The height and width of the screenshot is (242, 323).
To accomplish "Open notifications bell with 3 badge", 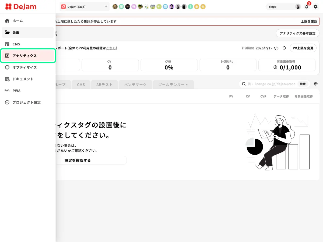I will (x=307, y=7).
